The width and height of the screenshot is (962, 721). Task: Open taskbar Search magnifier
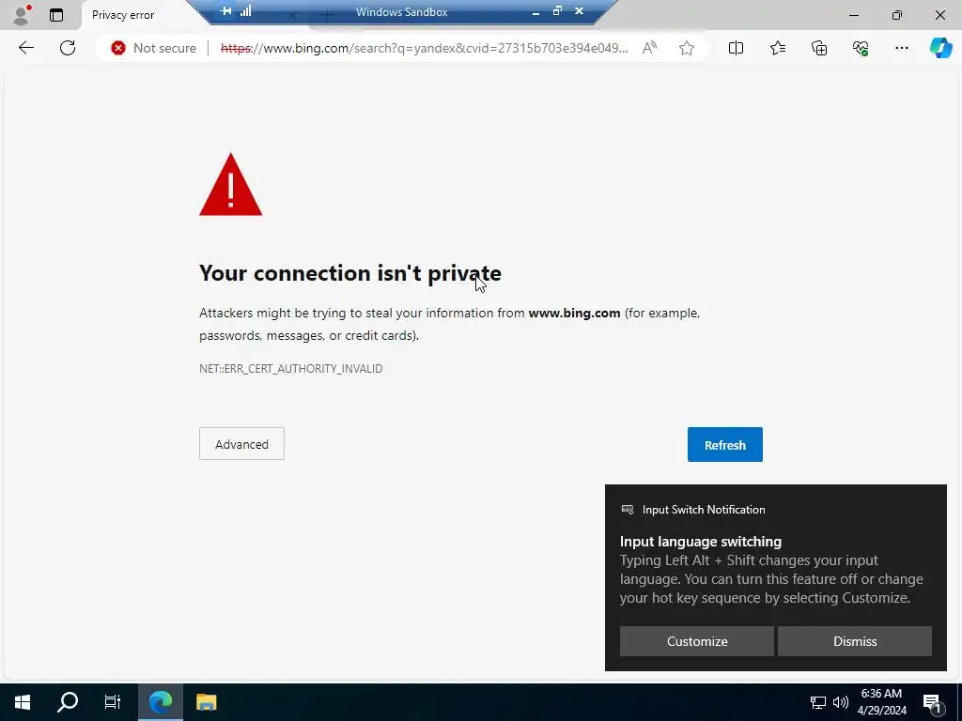tap(68, 702)
